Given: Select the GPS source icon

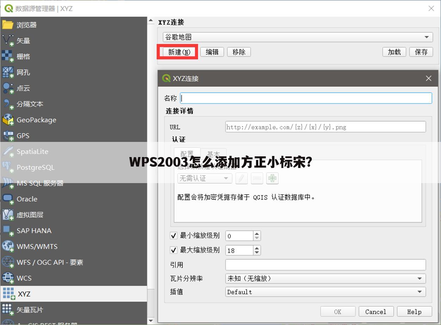Looking at the screenshot, I should point(8,136).
